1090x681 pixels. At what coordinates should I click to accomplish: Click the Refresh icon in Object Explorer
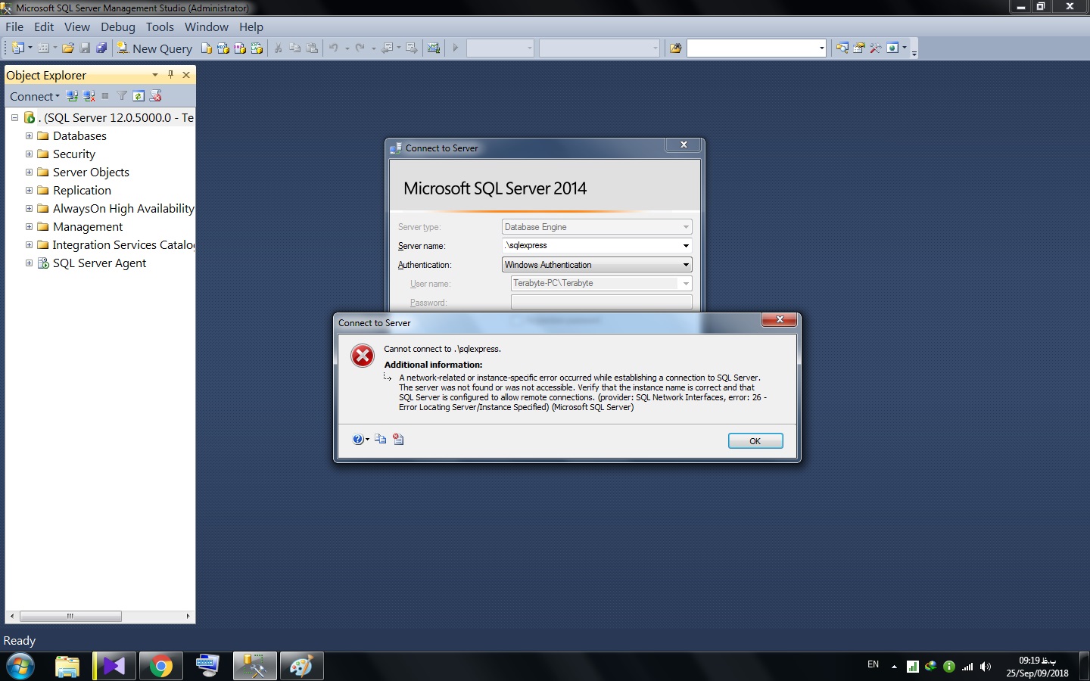139,96
